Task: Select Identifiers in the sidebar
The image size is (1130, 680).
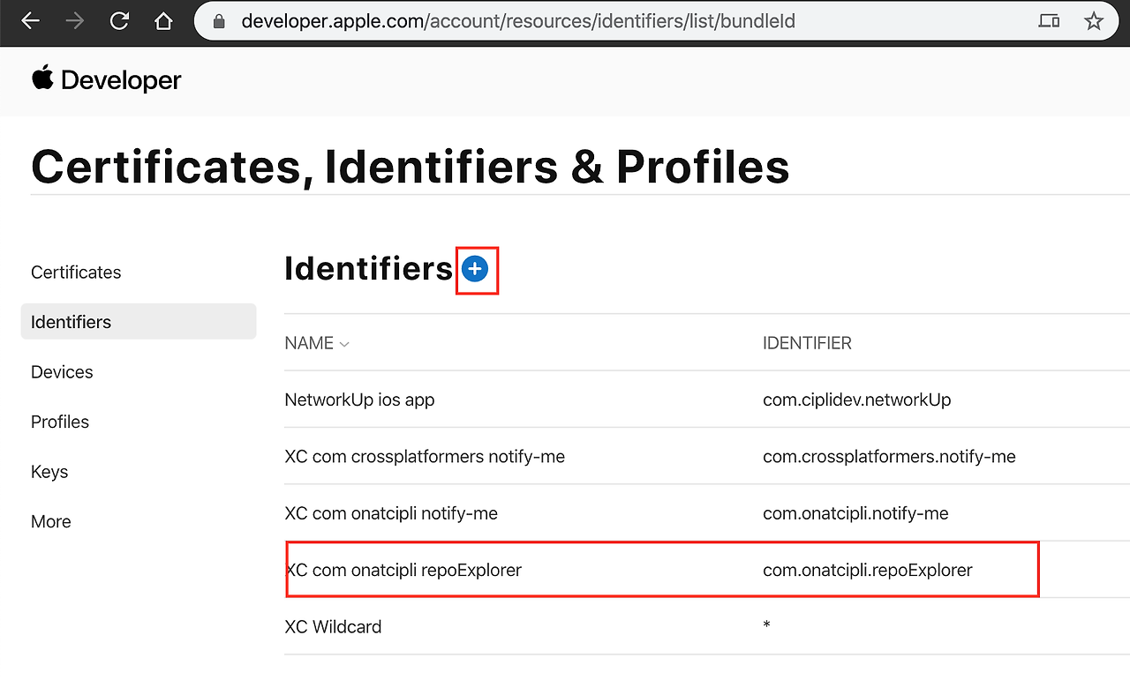Action: (x=139, y=322)
